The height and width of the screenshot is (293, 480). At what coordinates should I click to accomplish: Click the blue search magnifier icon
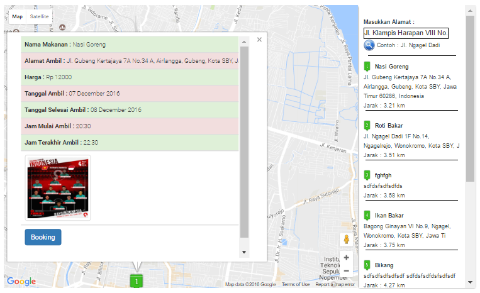[369, 45]
